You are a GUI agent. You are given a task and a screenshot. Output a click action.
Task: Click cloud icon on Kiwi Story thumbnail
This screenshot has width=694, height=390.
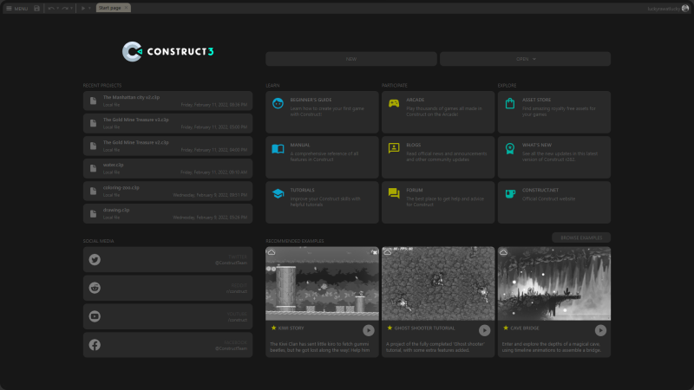272,252
